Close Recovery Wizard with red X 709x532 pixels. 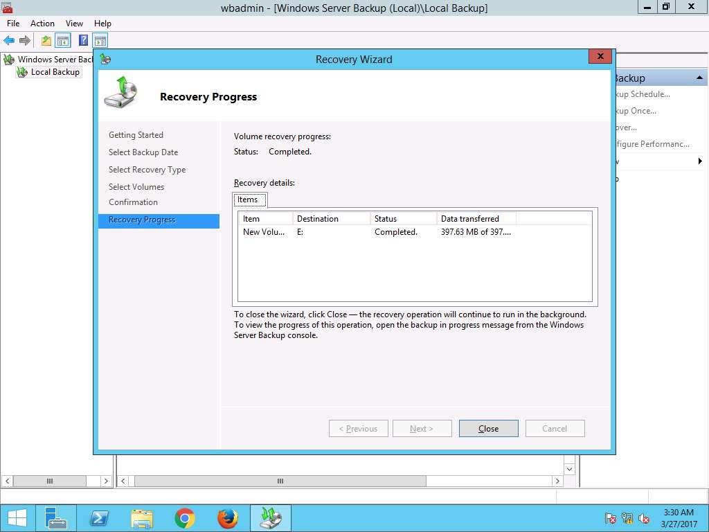(600, 57)
